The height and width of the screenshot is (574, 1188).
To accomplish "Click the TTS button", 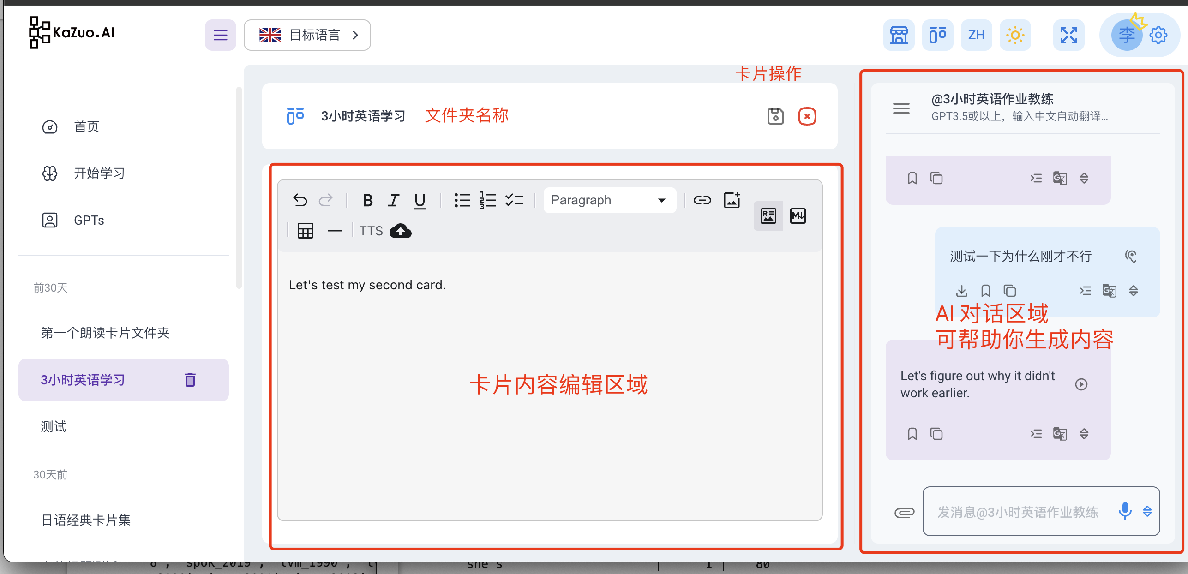I will tap(371, 231).
